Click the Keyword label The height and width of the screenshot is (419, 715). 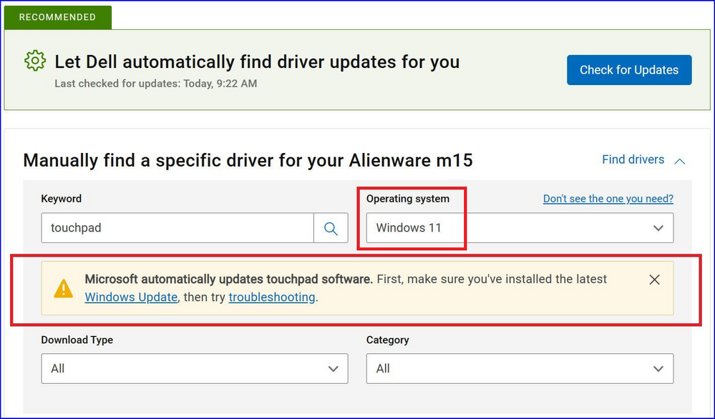pos(61,199)
